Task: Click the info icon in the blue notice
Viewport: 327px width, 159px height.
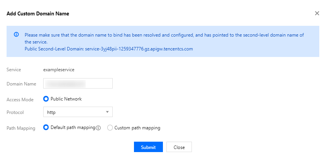Action: [16, 35]
